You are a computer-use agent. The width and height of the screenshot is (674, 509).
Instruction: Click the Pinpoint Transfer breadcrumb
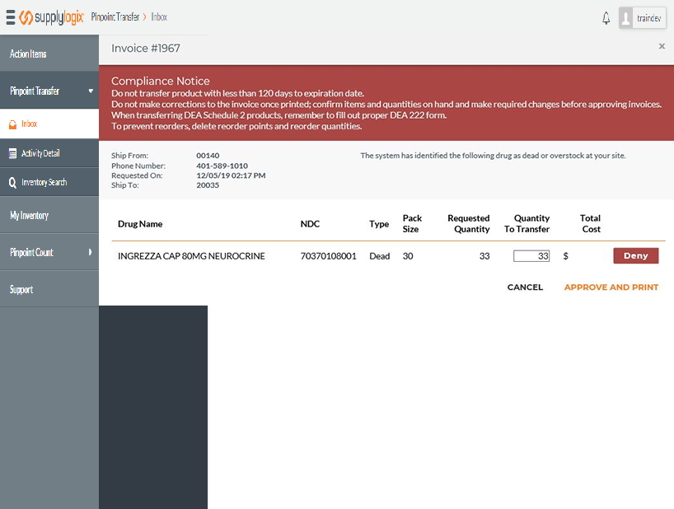tap(115, 17)
